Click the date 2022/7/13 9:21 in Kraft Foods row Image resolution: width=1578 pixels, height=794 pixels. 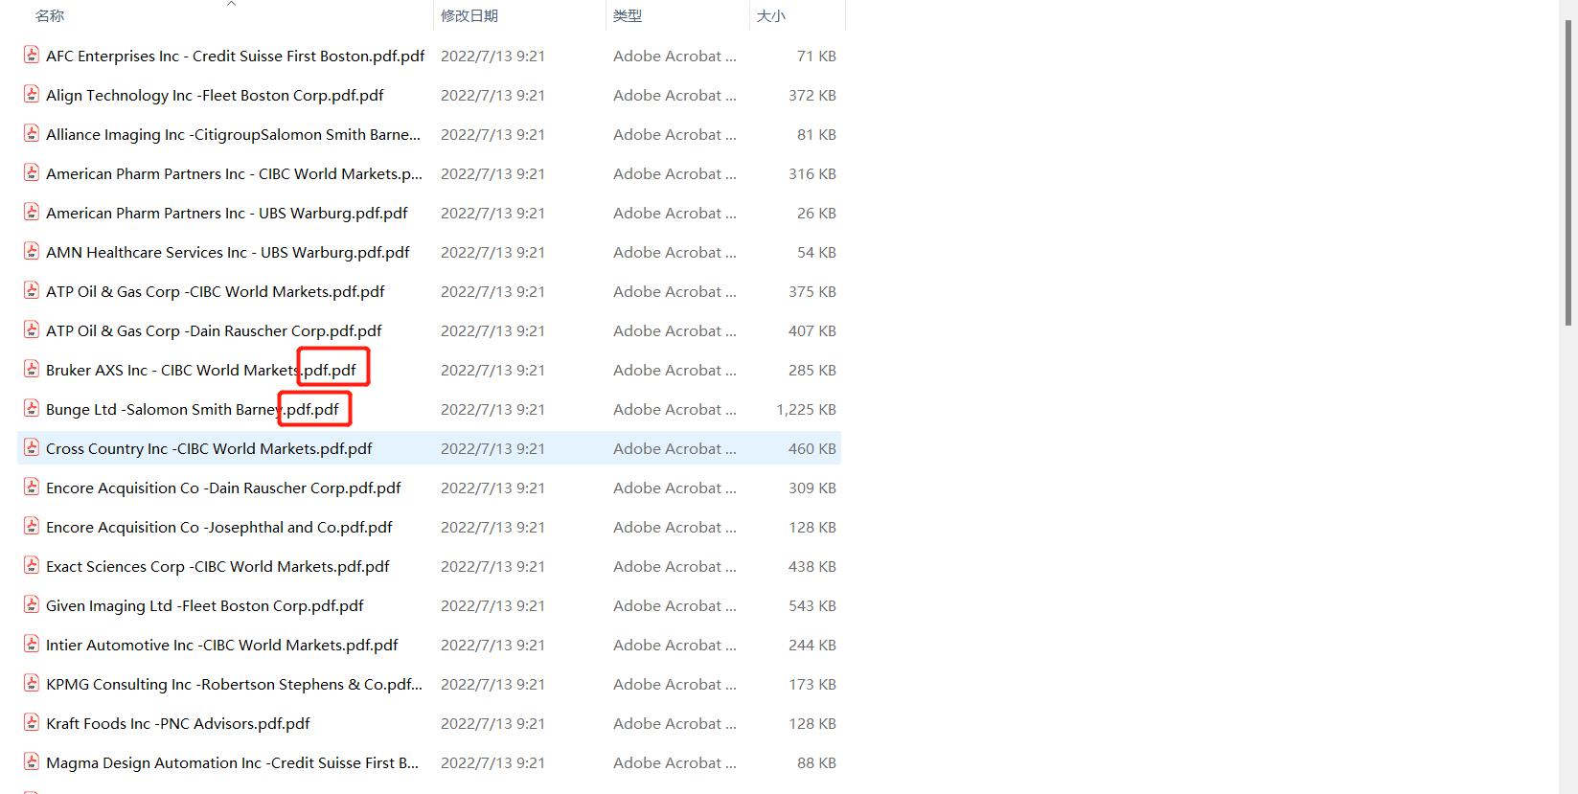pyautogui.click(x=492, y=723)
